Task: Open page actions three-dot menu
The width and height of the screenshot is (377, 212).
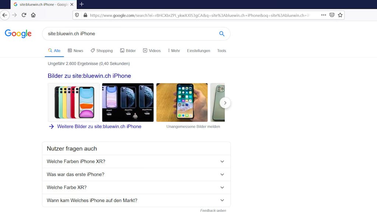Action: point(324,15)
